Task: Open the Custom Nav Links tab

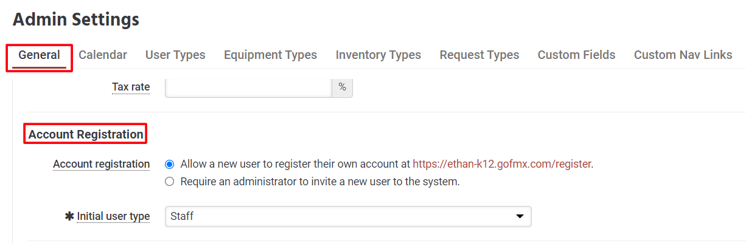Action: (683, 55)
